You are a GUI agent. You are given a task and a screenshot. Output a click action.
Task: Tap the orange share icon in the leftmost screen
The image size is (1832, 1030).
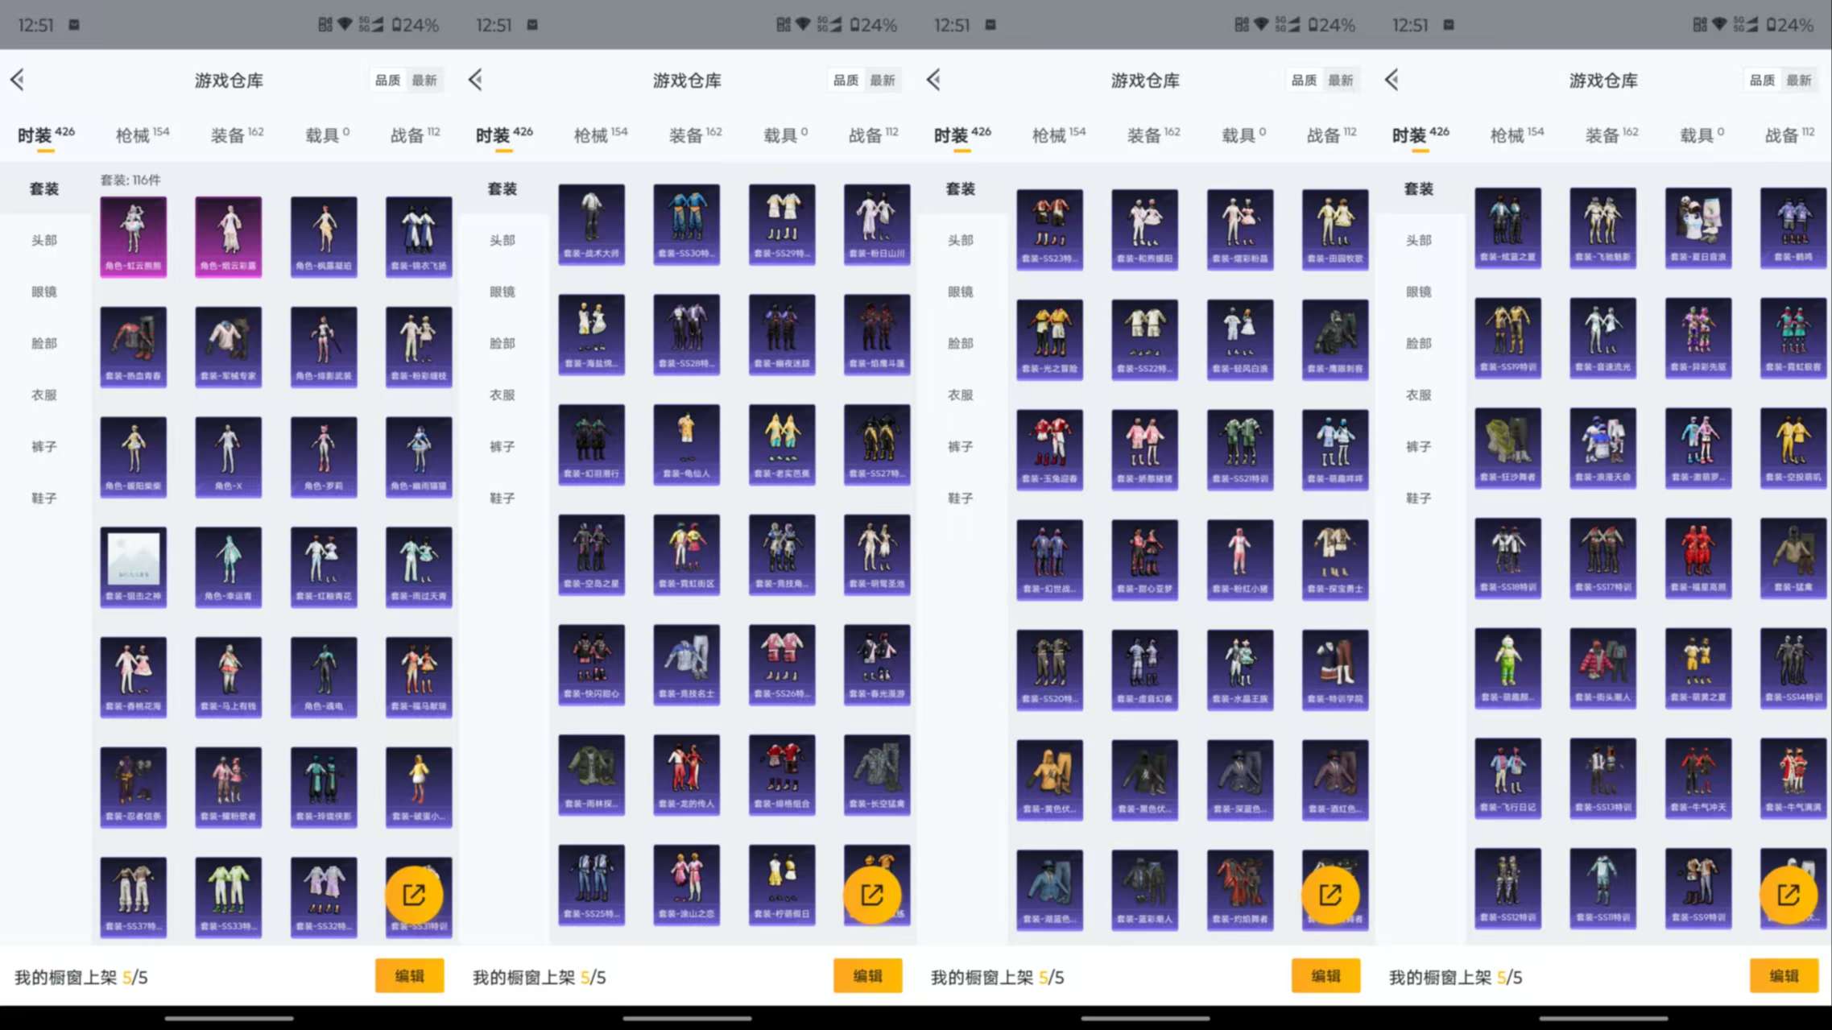pos(414,895)
